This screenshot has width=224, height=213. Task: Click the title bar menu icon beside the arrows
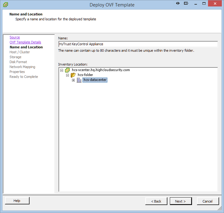coord(186,3)
